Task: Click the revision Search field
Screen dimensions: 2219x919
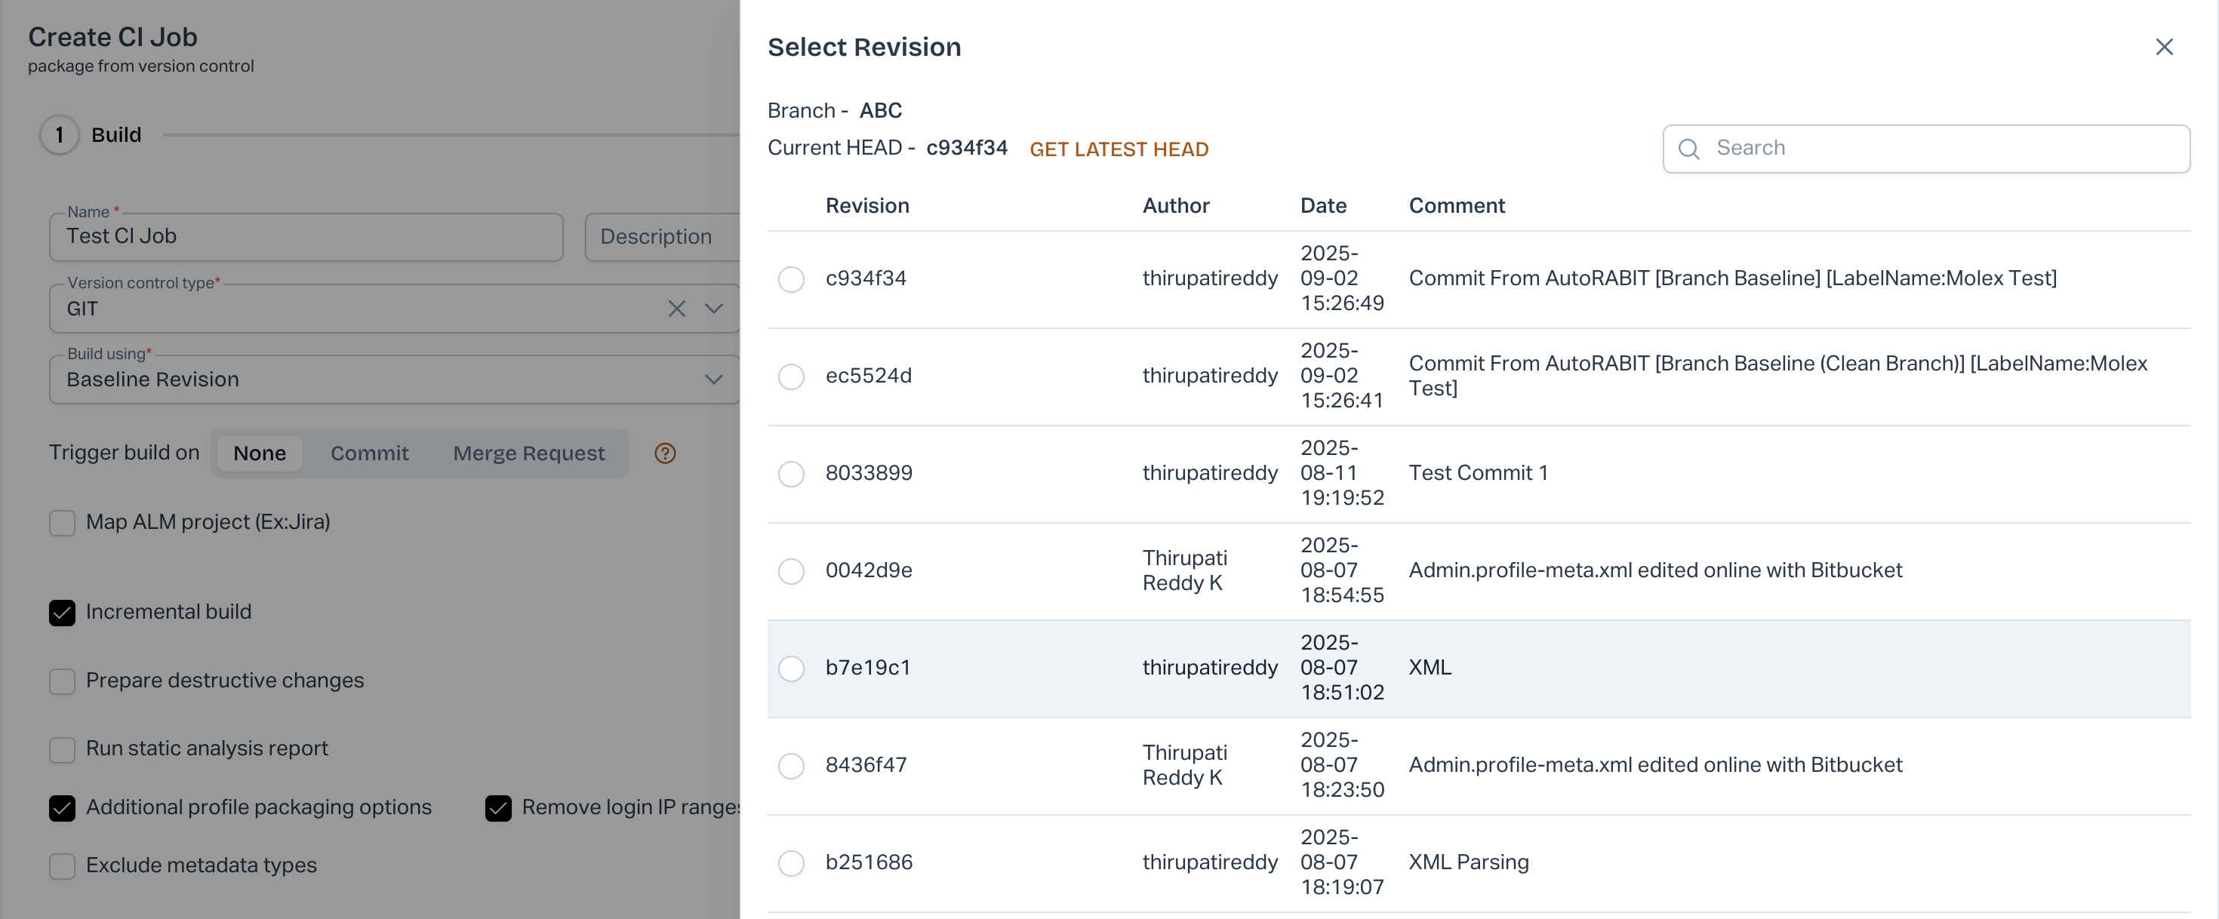Action: [1938, 148]
